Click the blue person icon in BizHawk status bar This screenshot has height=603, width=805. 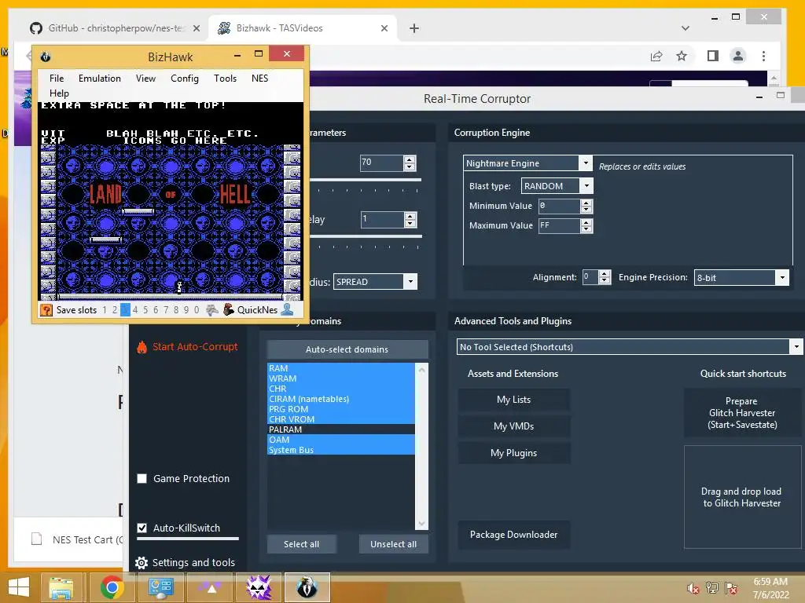(288, 309)
